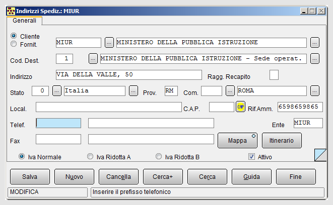Toggle the Attivo checkbox

(x=251, y=157)
